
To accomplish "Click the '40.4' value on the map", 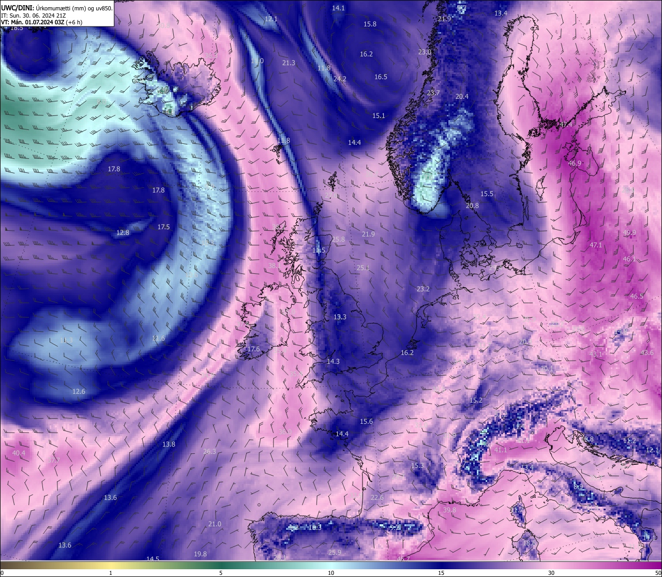I will [19, 453].
